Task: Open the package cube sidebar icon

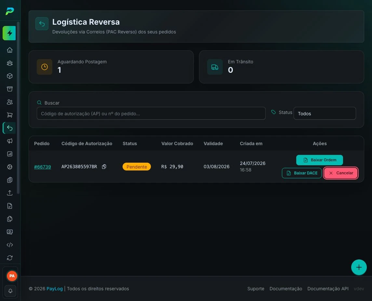Action: [x=10, y=76]
